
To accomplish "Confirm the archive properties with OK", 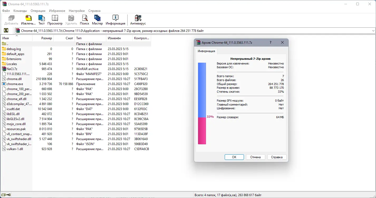I will (234, 157).
